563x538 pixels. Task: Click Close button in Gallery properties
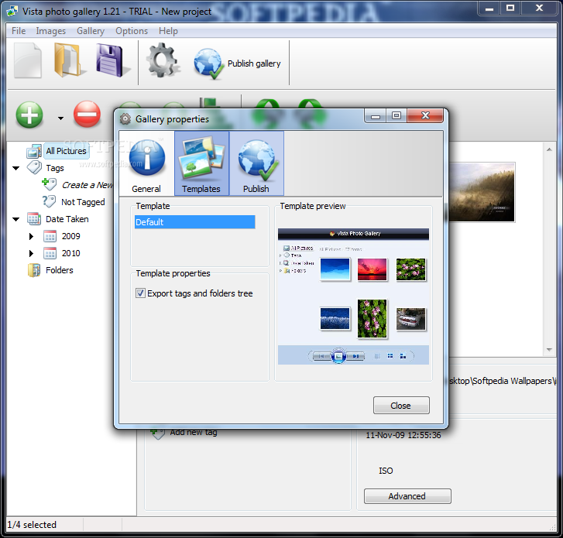click(x=401, y=406)
